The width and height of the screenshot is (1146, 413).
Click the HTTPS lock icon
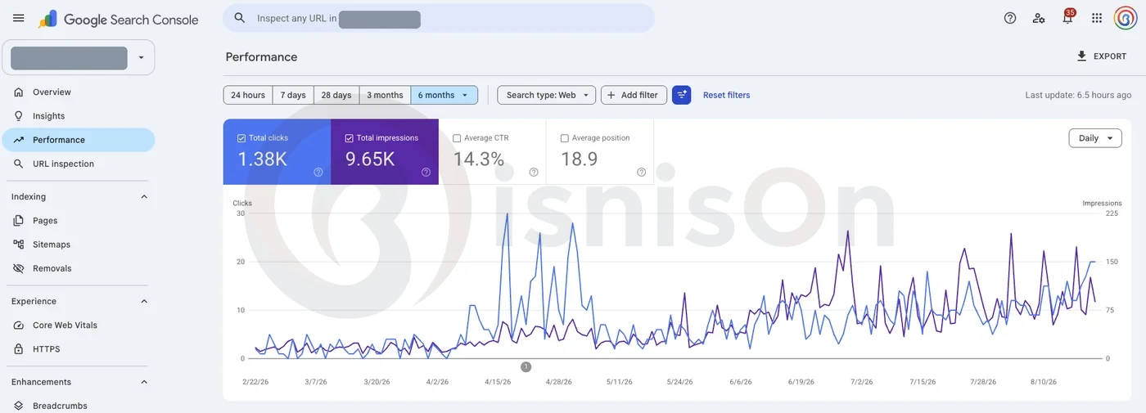[x=19, y=349]
